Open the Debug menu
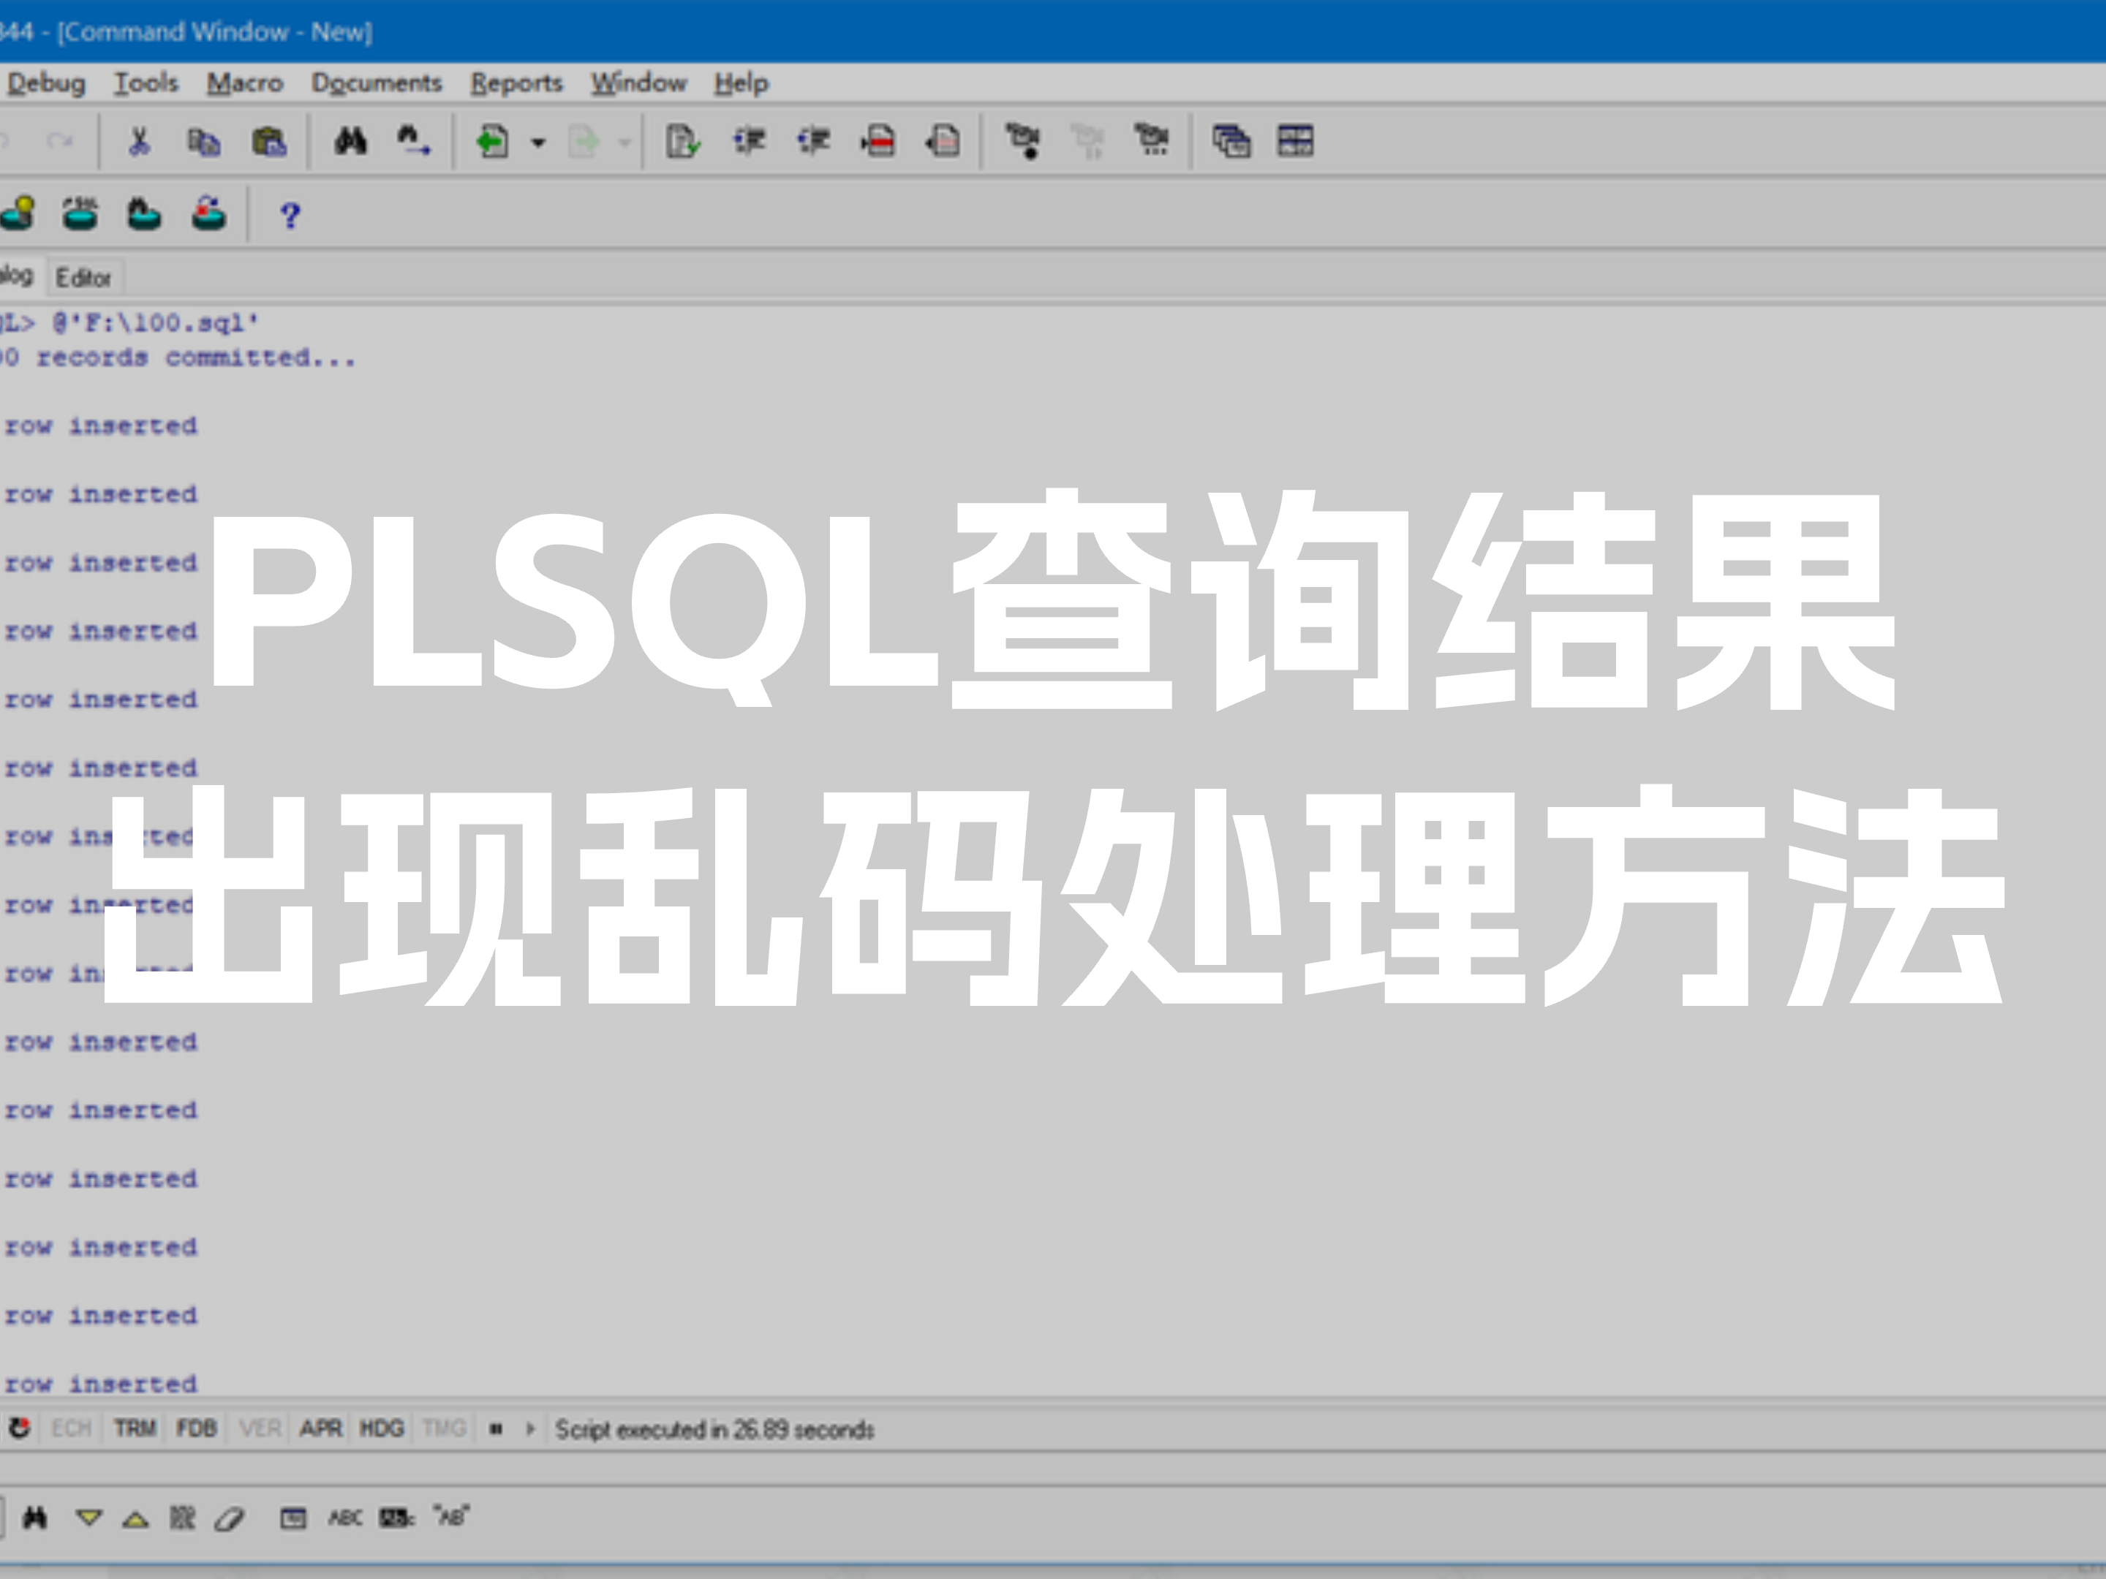The image size is (2106, 1579). tap(45, 84)
